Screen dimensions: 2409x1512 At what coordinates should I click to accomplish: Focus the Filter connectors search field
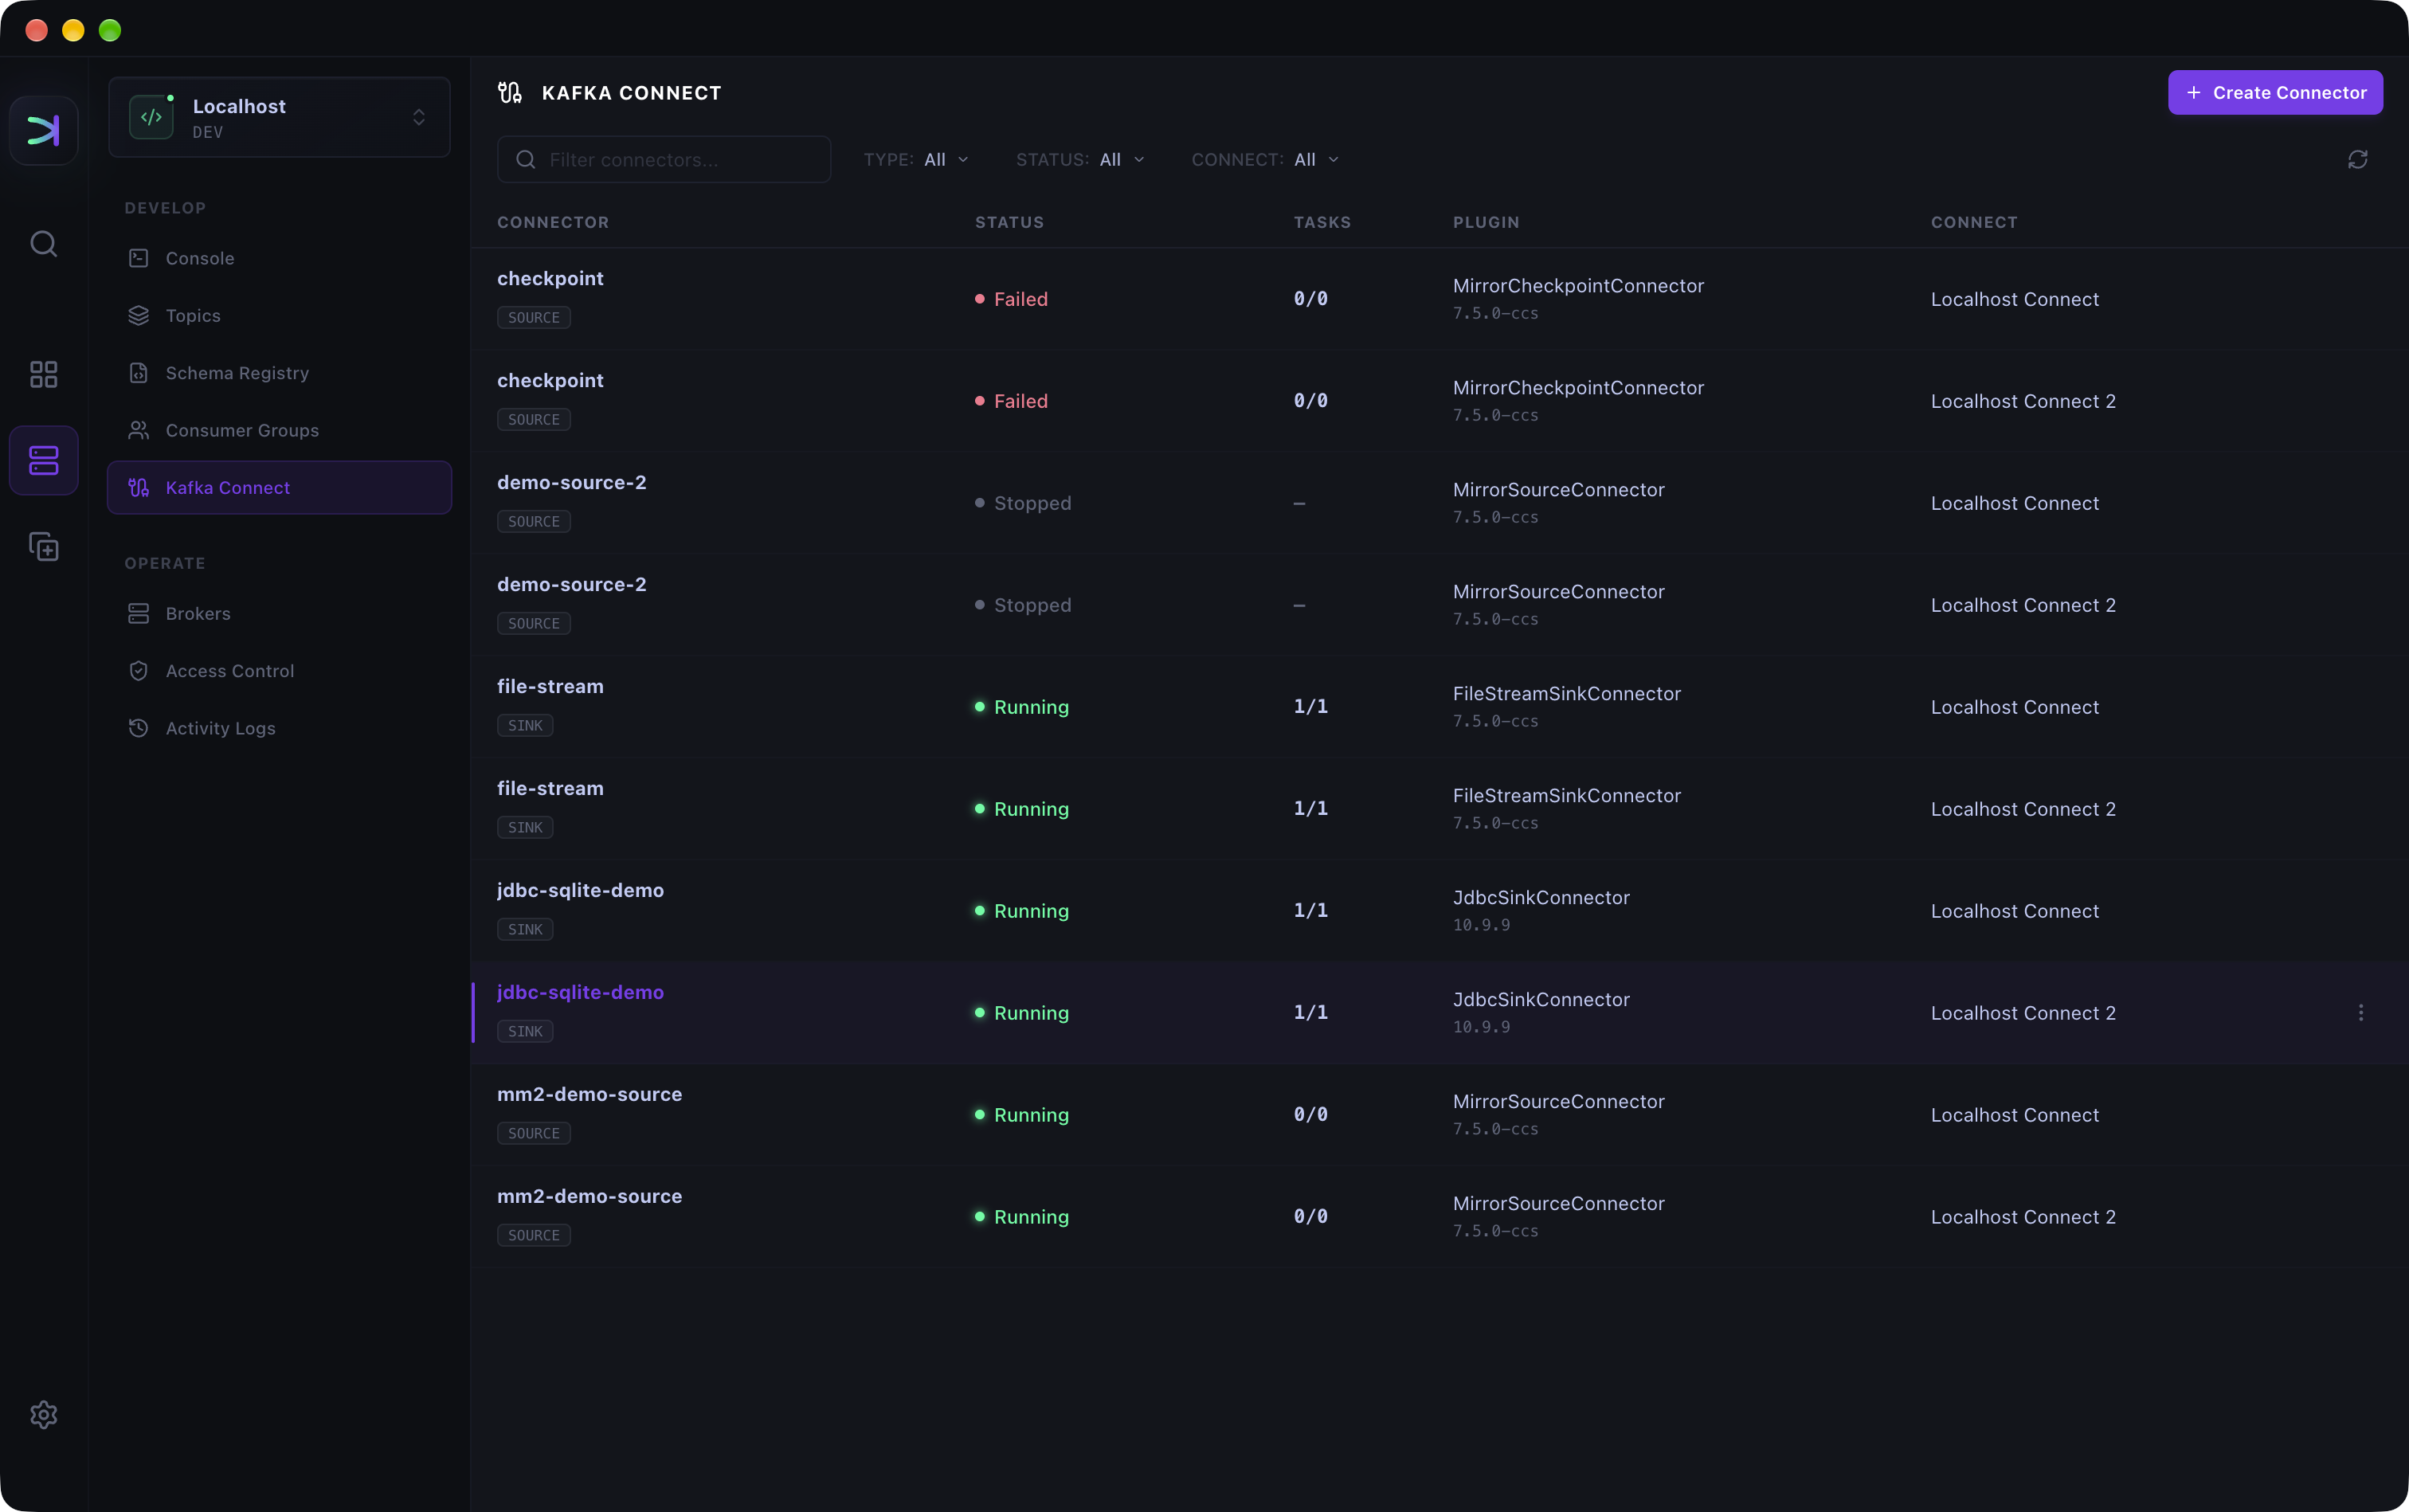pos(664,160)
